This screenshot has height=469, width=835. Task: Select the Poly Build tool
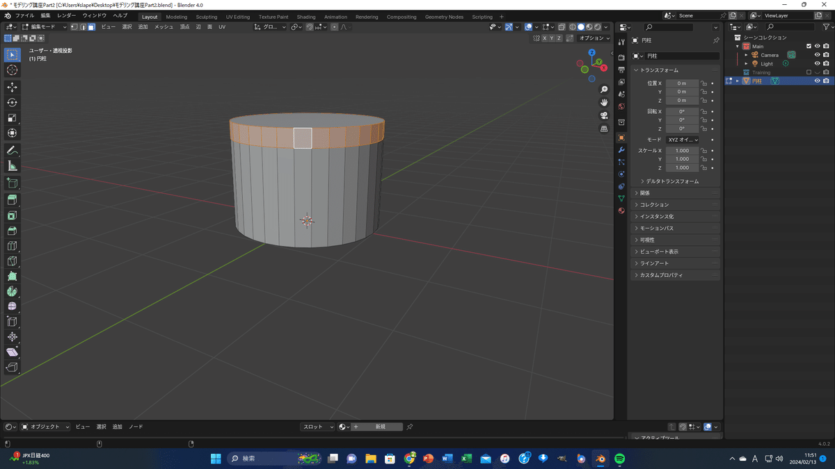(x=12, y=277)
